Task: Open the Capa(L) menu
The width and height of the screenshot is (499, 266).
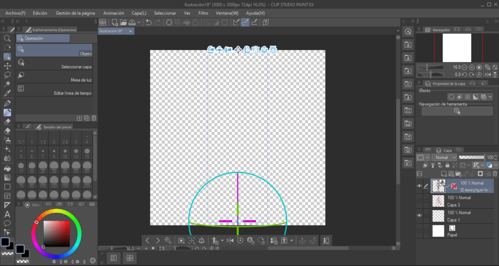Action: [x=139, y=13]
